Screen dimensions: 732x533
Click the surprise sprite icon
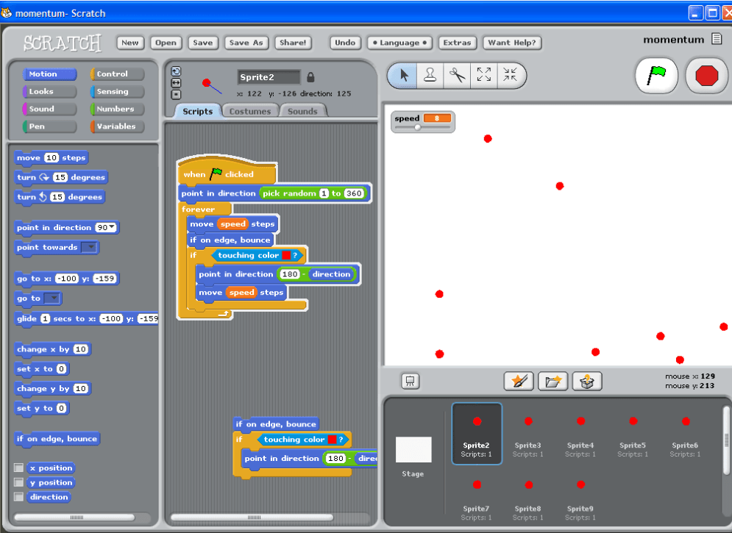pyautogui.click(x=587, y=382)
